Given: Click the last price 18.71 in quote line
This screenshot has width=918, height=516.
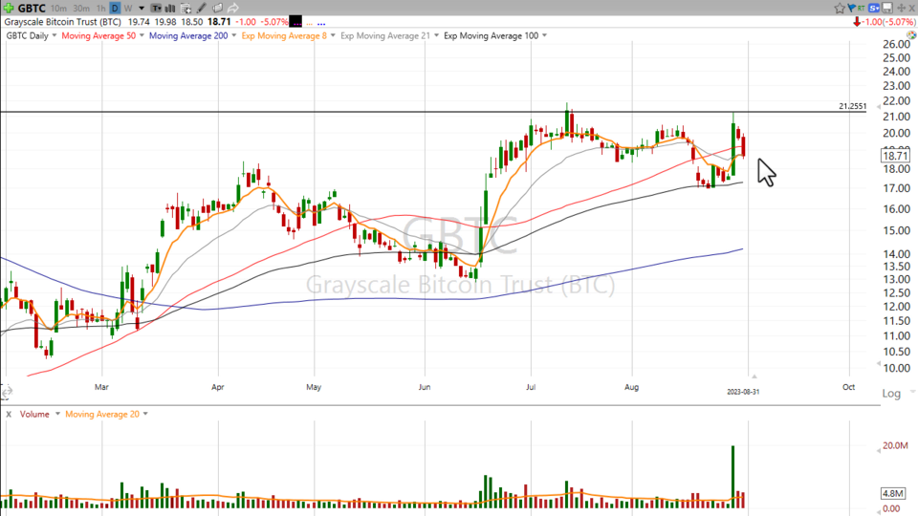Looking at the screenshot, I should point(219,22).
